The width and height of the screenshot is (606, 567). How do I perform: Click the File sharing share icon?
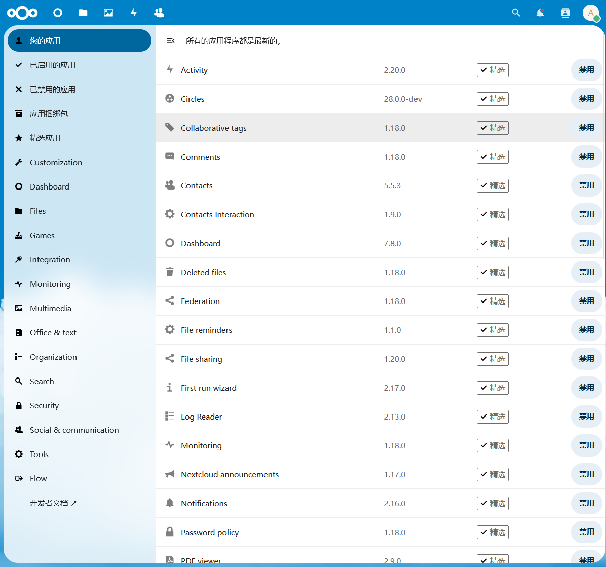pos(170,358)
